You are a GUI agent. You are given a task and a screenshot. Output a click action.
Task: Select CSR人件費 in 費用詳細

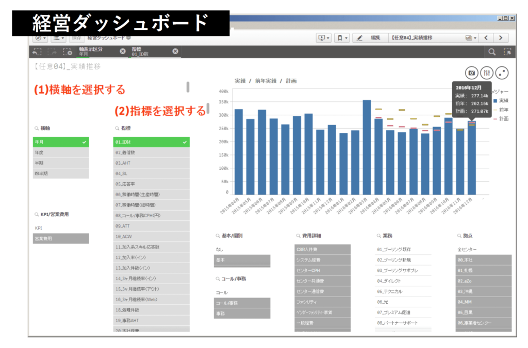[323, 250]
